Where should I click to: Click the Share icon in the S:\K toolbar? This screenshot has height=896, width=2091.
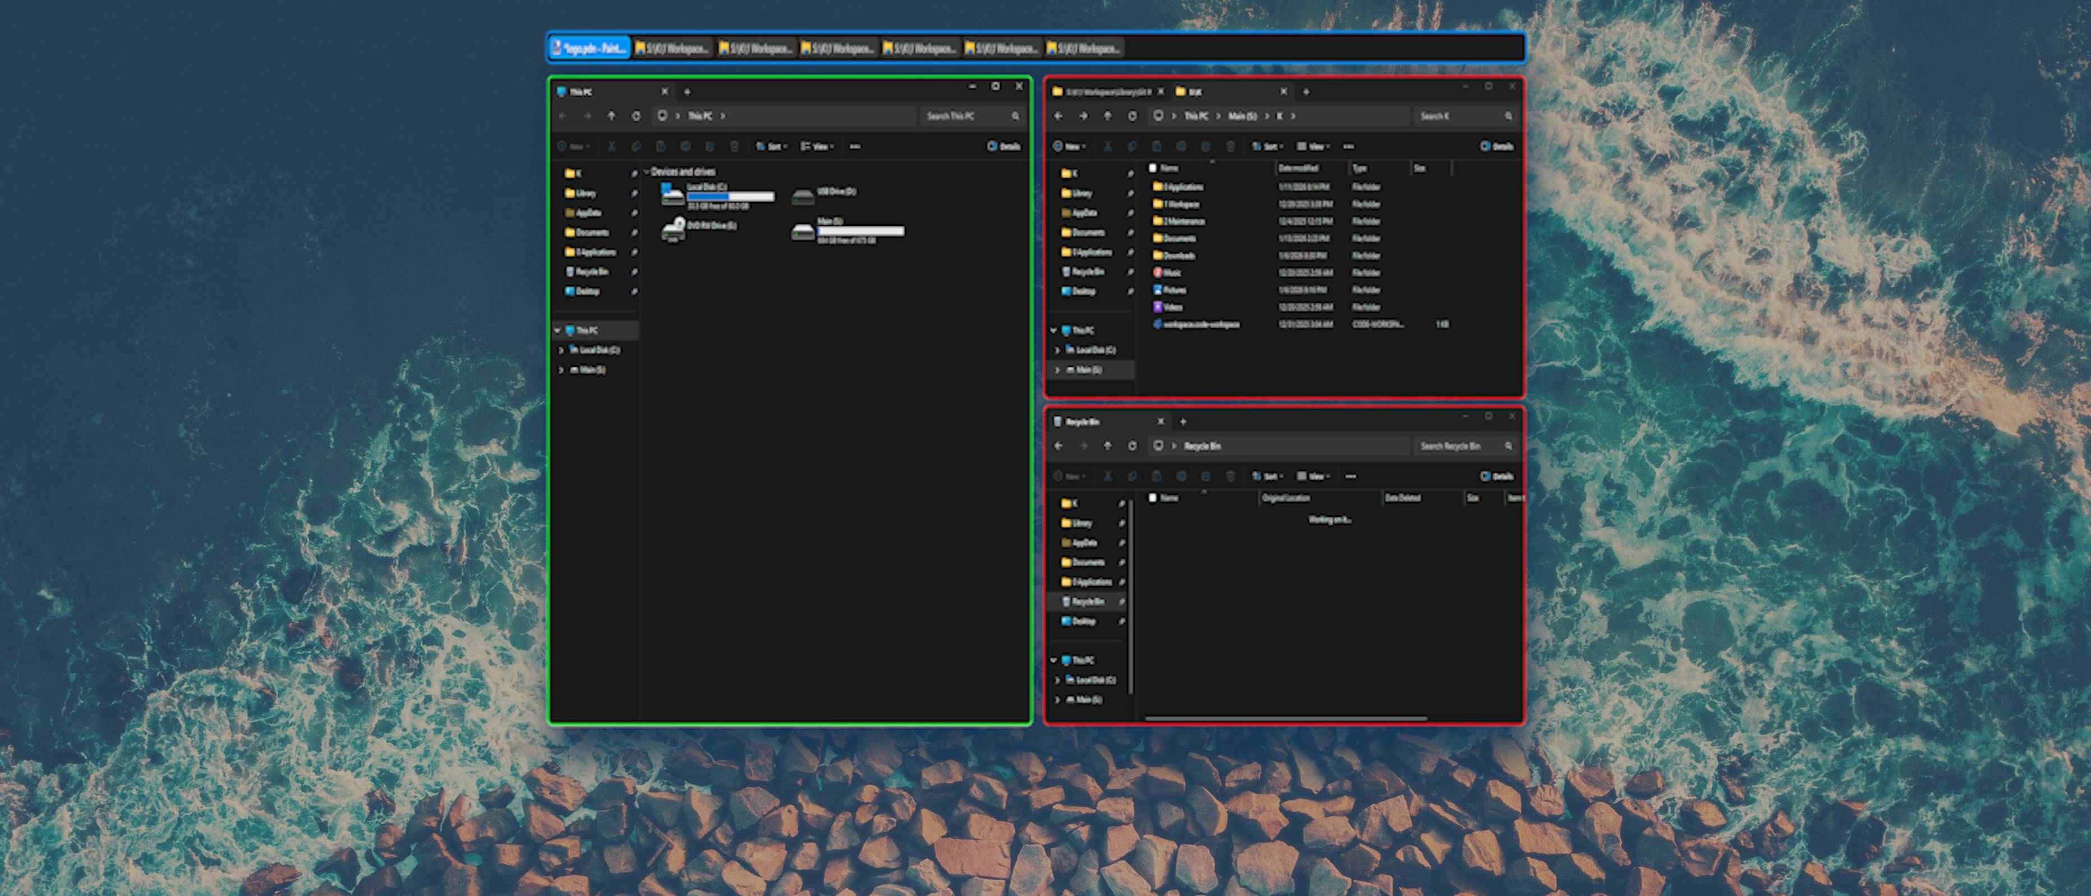coord(1206,147)
